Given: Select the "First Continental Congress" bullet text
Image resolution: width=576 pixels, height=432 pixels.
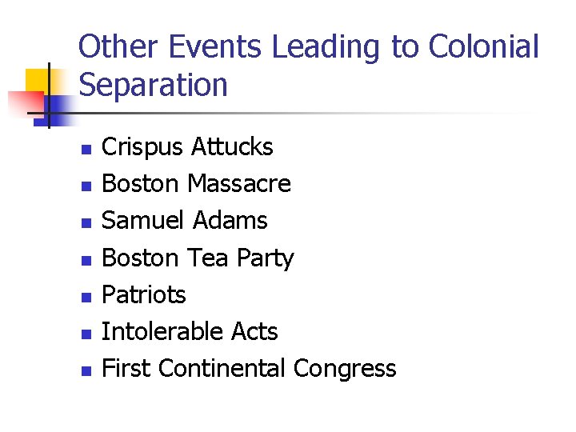Looking at the screenshot, I should coord(249,369).
